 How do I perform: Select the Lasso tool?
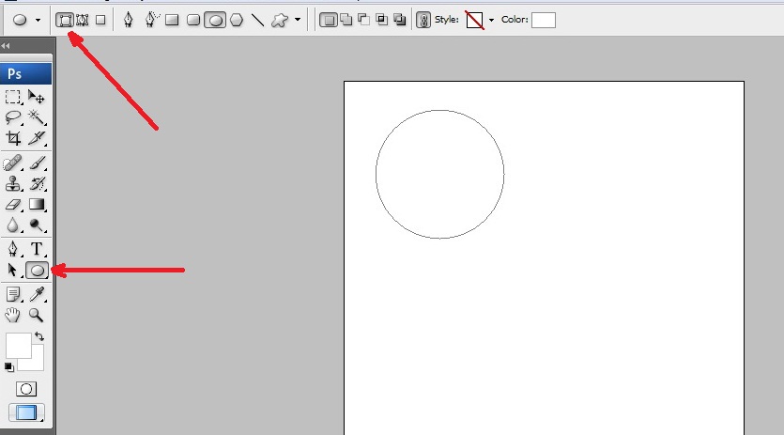coord(12,117)
